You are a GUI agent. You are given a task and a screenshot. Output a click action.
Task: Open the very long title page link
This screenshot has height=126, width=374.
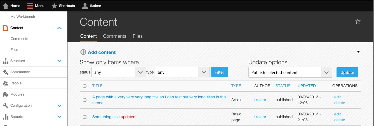(159, 100)
